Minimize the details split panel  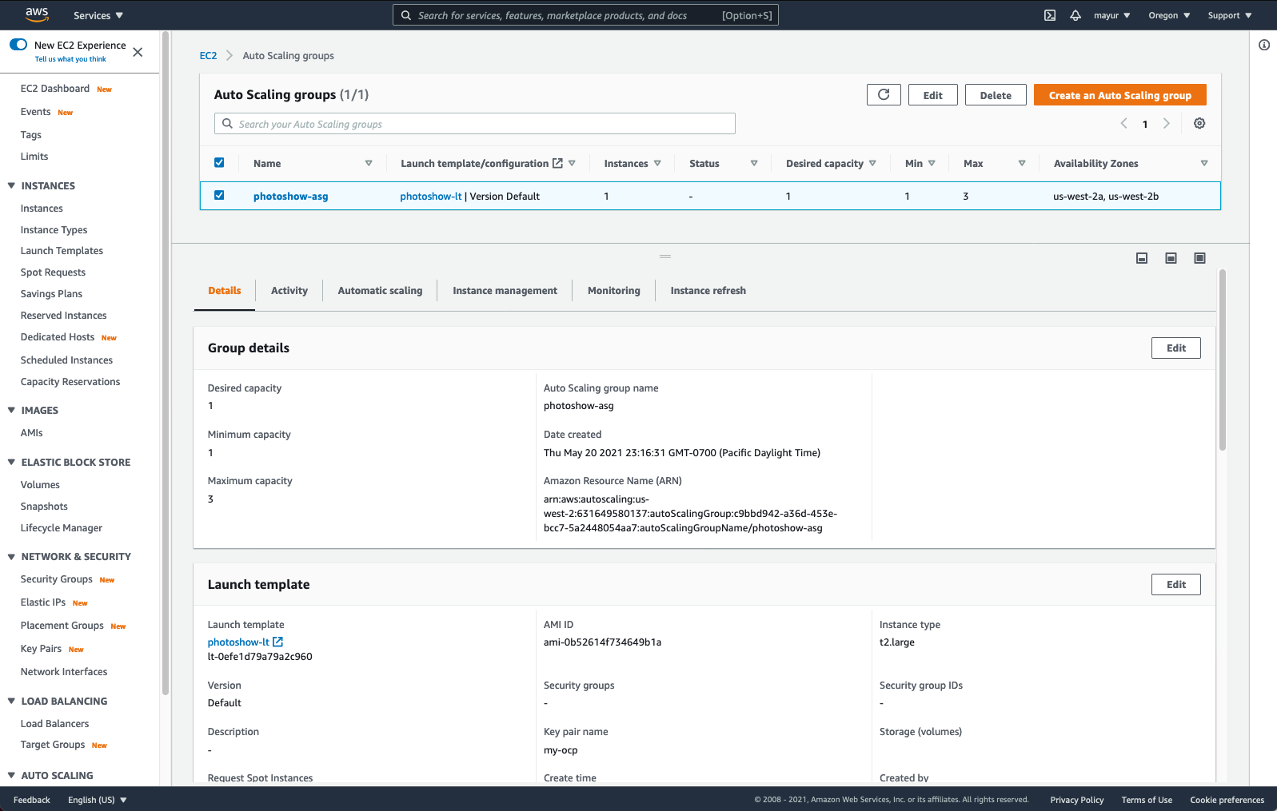coord(1142,258)
